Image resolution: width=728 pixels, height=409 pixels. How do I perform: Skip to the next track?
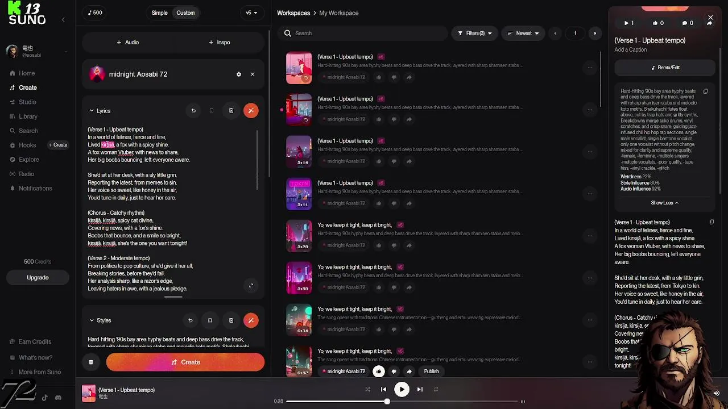click(x=420, y=390)
